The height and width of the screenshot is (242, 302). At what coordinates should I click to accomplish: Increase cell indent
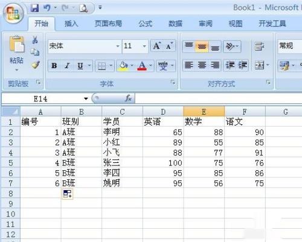pyautogui.click(x=243, y=65)
